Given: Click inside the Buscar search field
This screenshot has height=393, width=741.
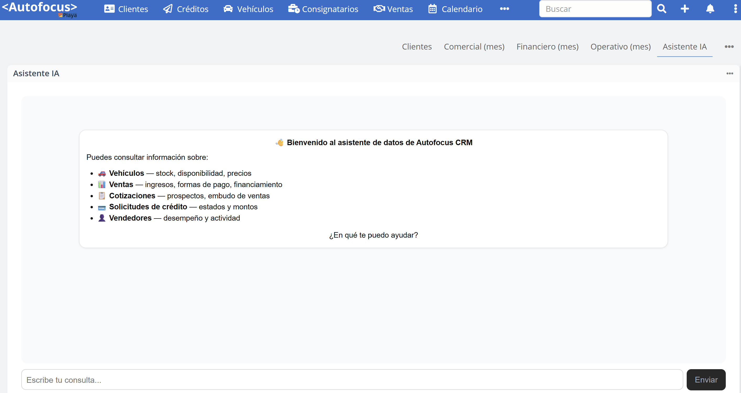Looking at the screenshot, I should pos(595,9).
